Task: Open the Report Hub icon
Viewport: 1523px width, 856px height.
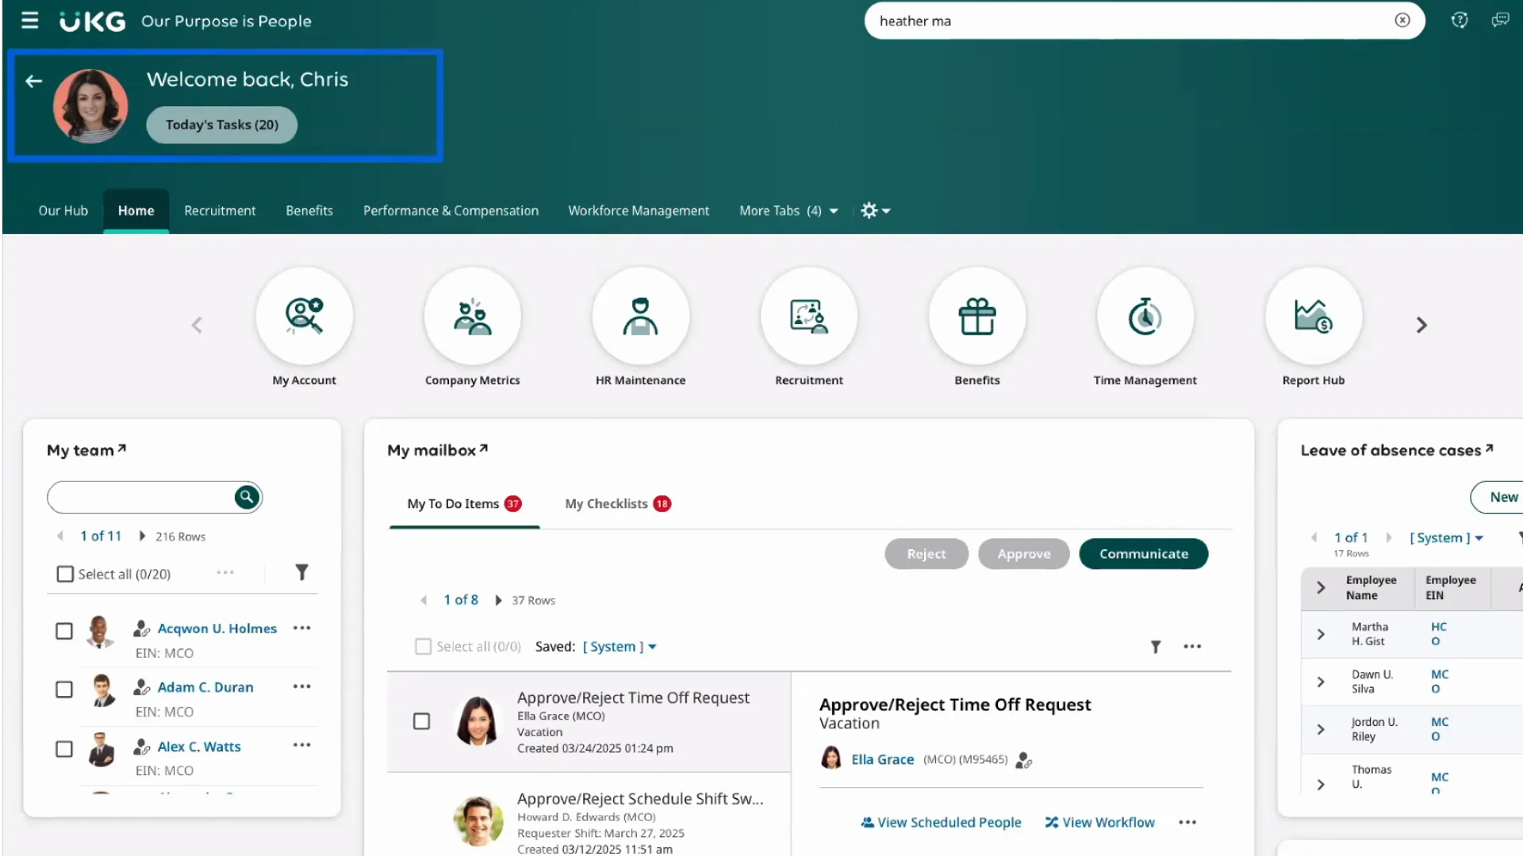Action: coord(1313,315)
